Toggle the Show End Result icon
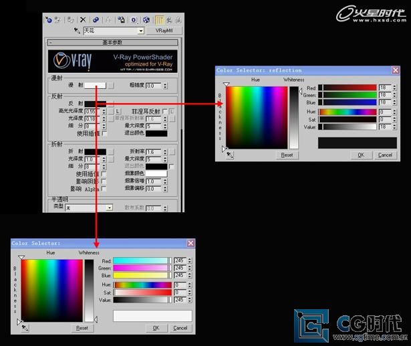Viewport: 411px width, 346px height. (x=159, y=19)
